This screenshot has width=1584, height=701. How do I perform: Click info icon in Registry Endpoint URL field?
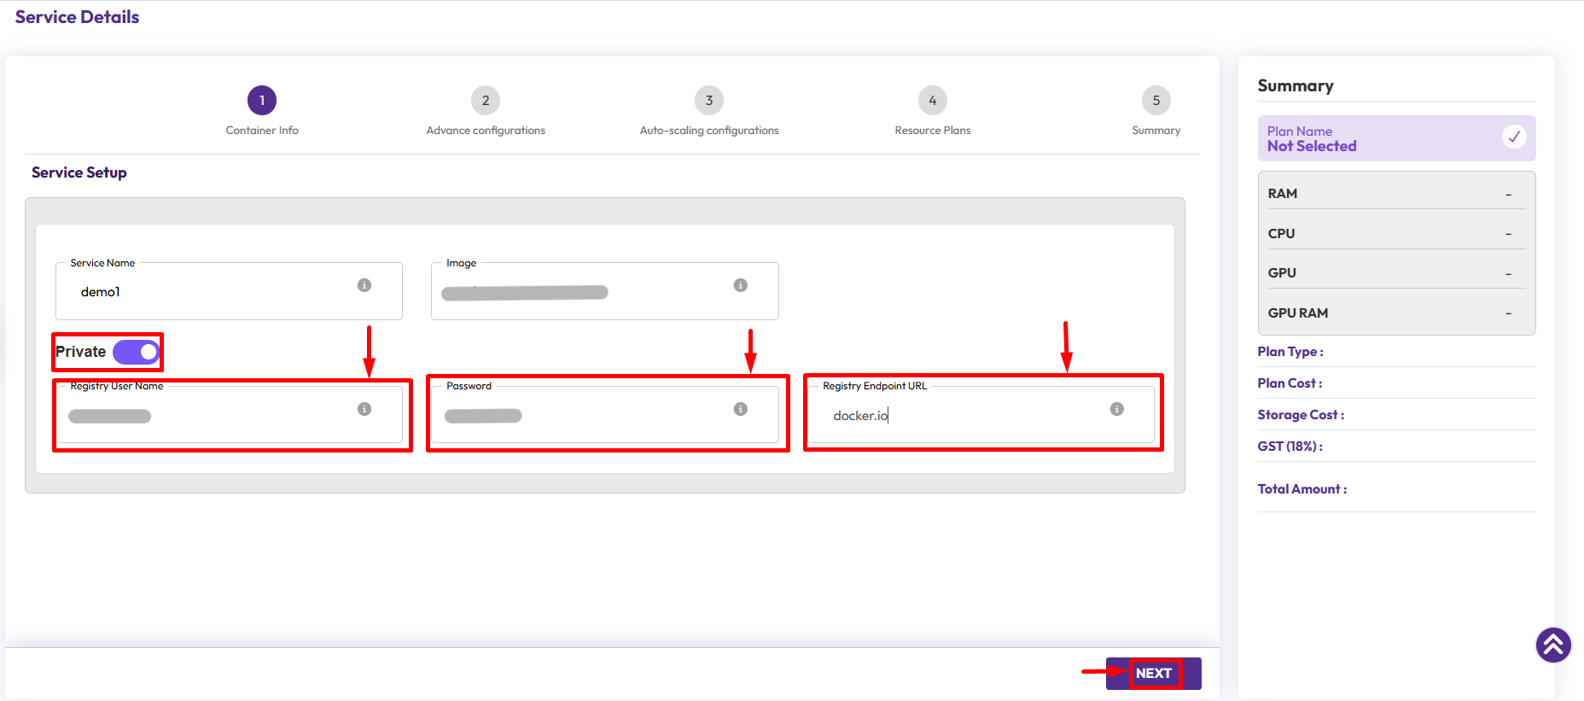pyautogui.click(x=1116, y=409)
